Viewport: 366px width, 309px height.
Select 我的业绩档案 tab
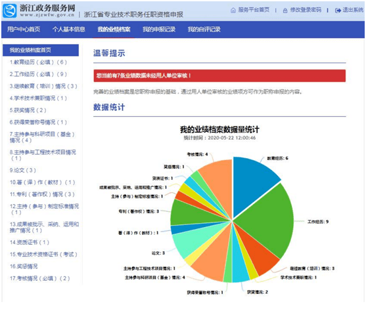114,30
